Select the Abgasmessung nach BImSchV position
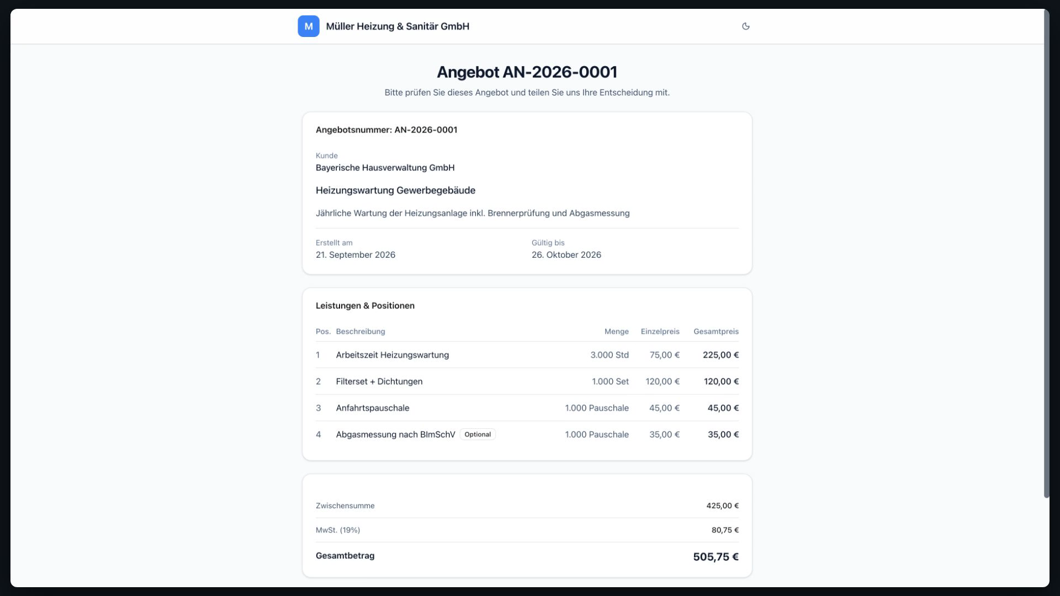The height and width of the screenshot is (596, 1060). point(527,434)
